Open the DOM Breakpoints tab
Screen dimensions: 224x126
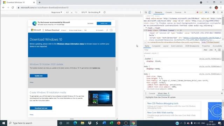(192, 46)
